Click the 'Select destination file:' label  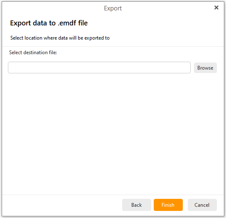[33, 53]
